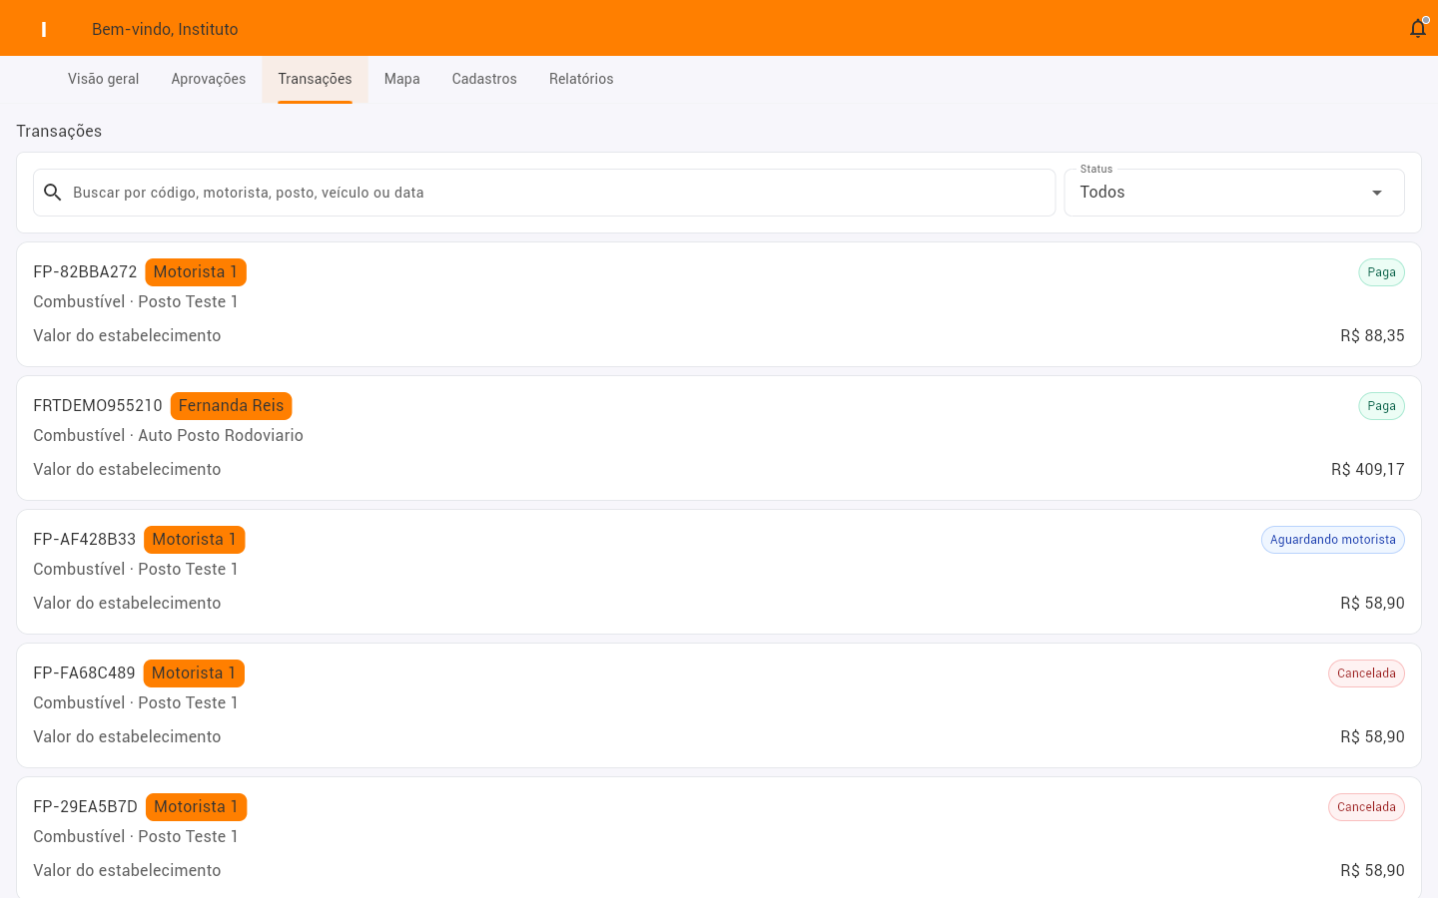Open transaction code FP-82BBA272

(x=85, y=272)
